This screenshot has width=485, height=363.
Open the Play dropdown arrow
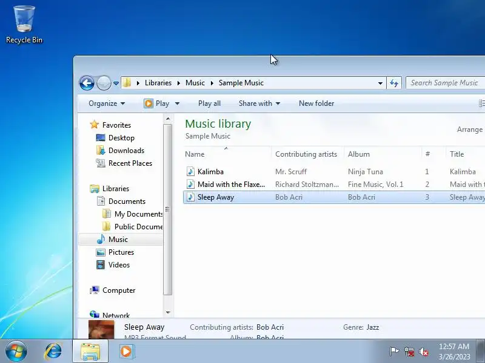[x=177, y=103]
